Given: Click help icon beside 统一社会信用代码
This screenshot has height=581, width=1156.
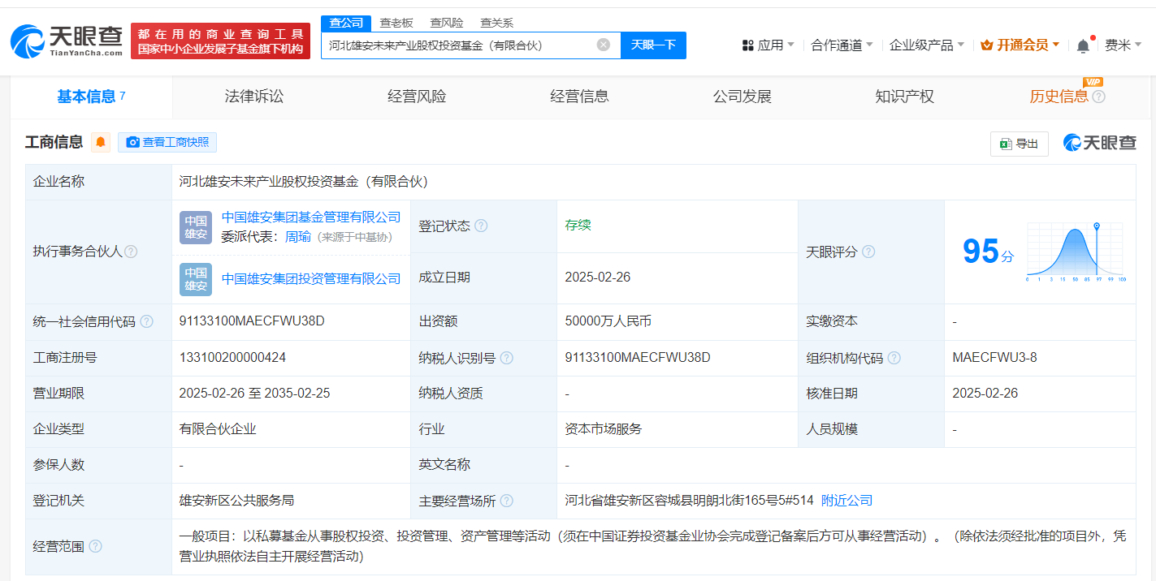Looking at the screenshot, I should click(x=146, y=321).
